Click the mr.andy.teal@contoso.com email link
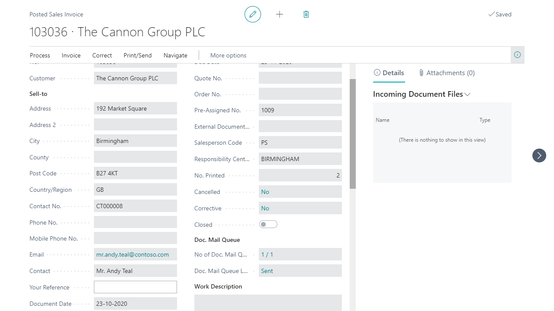This screenshot has height=311, width=554. (x=132, y=254)
